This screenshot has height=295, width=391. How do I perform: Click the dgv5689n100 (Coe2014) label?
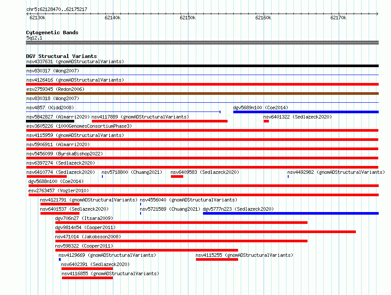coord(261,108)
